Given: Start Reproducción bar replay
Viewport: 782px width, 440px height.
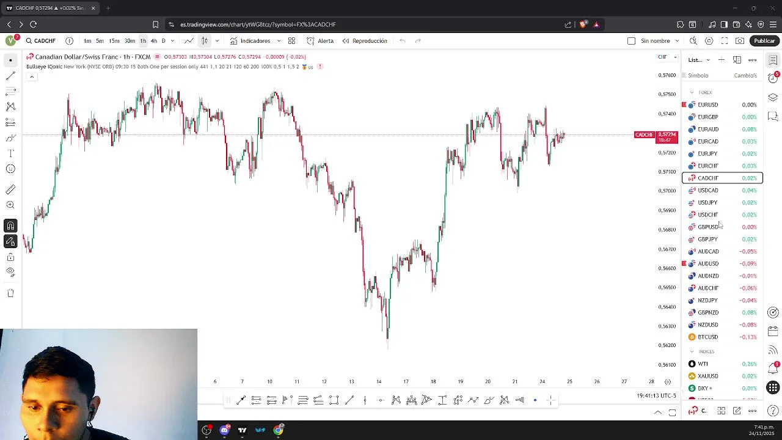Looking at the screenshot, I should (365, 41).
